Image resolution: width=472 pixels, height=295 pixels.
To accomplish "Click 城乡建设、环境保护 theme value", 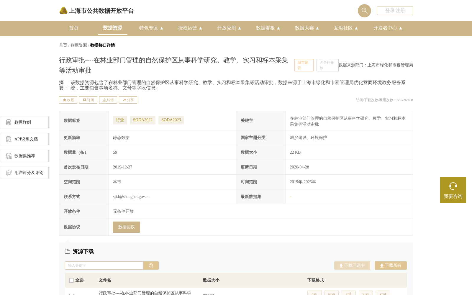I will pos(308,137).
